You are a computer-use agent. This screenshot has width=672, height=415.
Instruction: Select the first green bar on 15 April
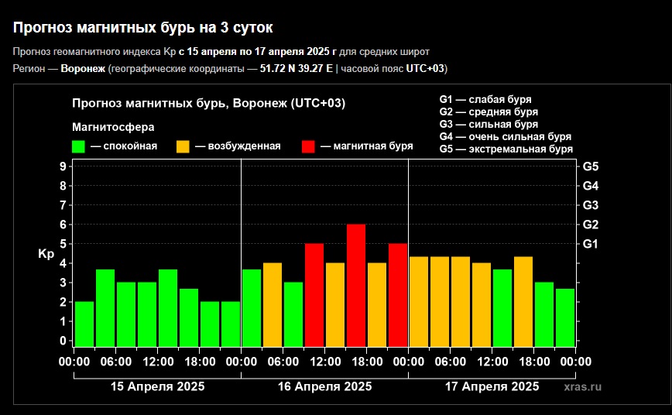coord(84,324)
